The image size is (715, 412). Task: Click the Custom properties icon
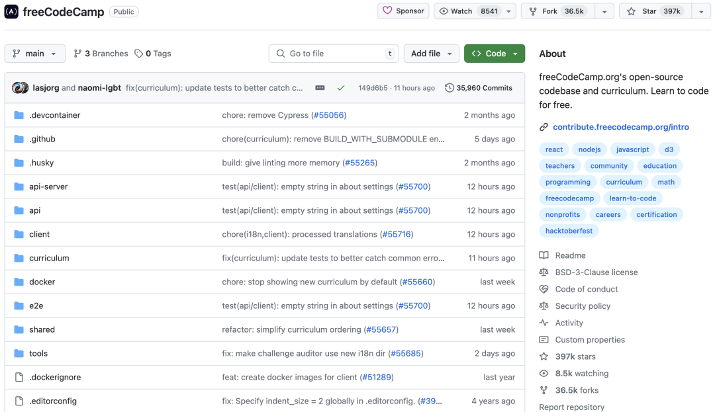tap(544, 339)
